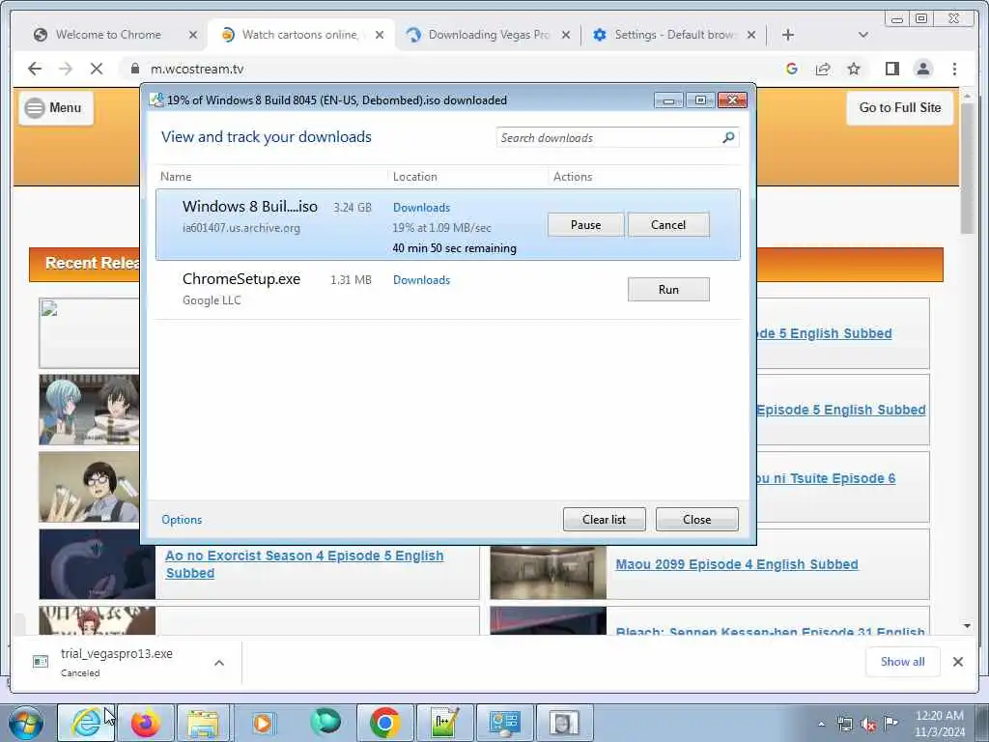
Task: Open Windows Explorer folder in taskbar
Action: [x=203, y=723]
